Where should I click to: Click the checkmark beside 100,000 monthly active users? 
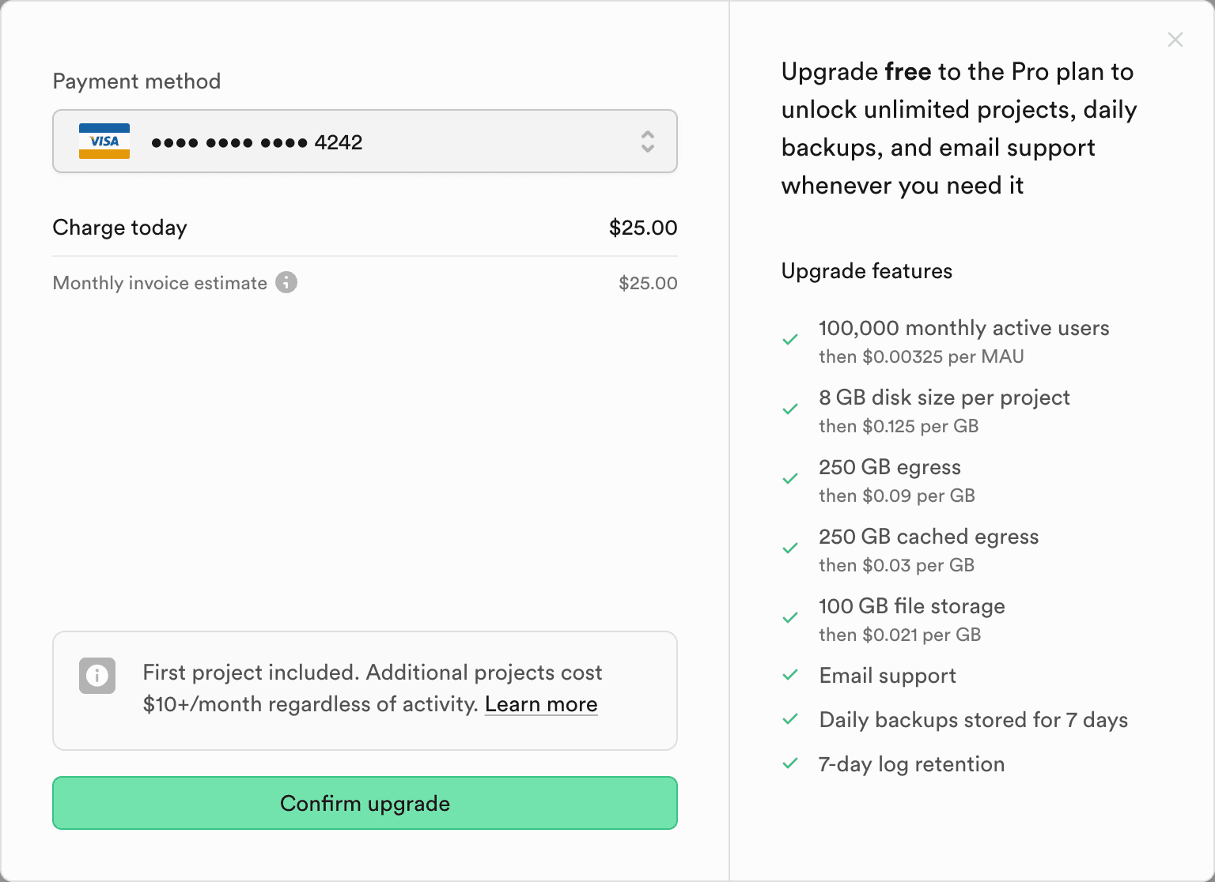[x=790, y=339]
